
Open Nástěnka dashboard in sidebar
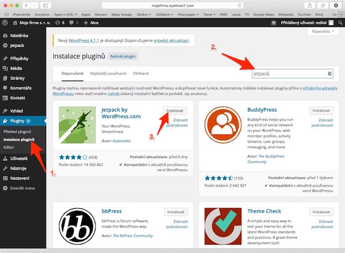coord(19,36)
